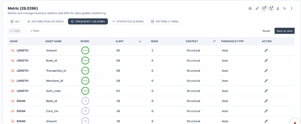Click the metric type icon beside LENGTH Amount
This screenshot has height=124, width=301.
point(13,50)
